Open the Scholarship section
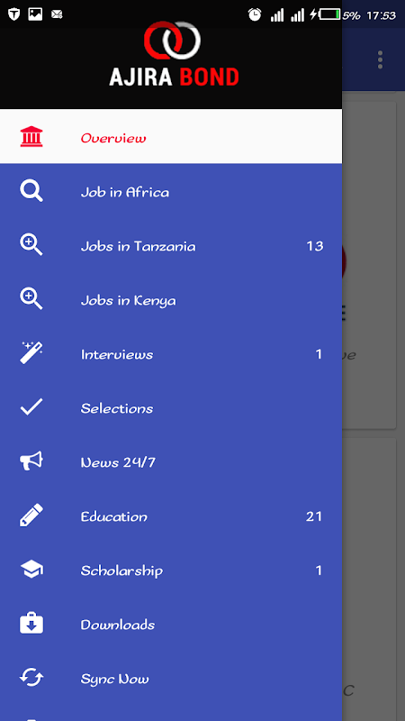This screenshot has height=721, width=405. [171, 570]
